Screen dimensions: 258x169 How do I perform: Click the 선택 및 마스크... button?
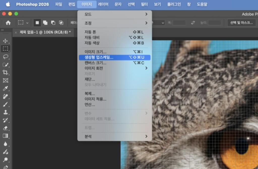coord(241,23)
